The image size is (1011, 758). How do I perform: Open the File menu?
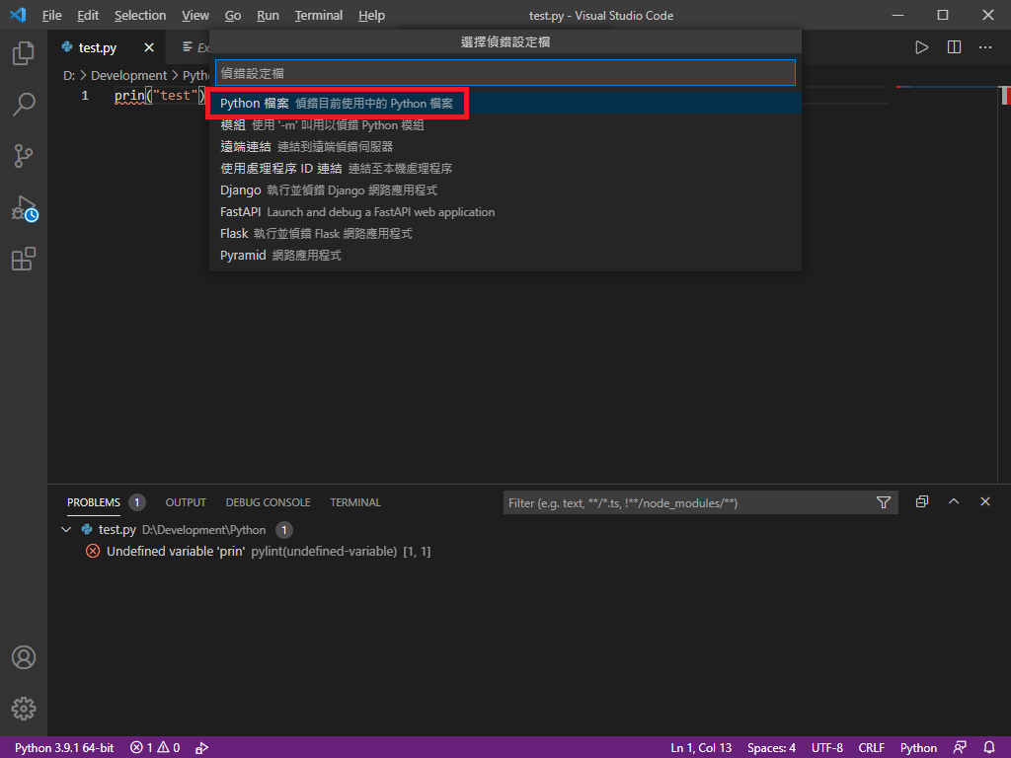click(51, 16)
